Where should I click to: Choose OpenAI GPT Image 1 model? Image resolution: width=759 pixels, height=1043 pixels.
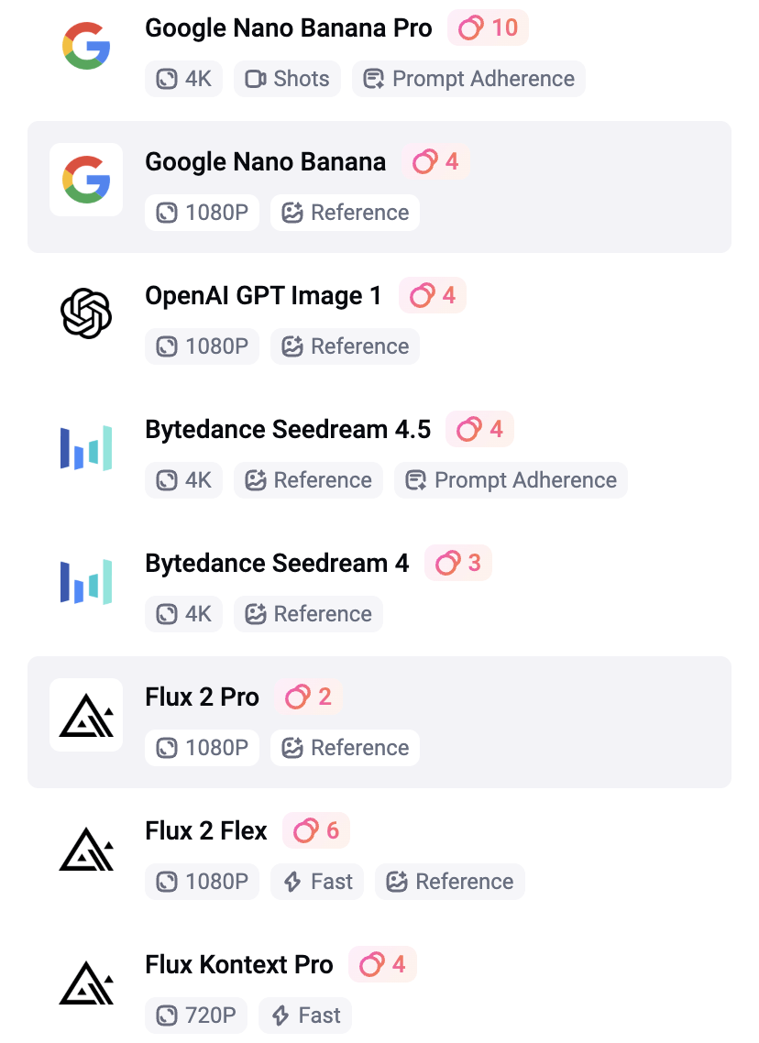click(x=263, y=296)
